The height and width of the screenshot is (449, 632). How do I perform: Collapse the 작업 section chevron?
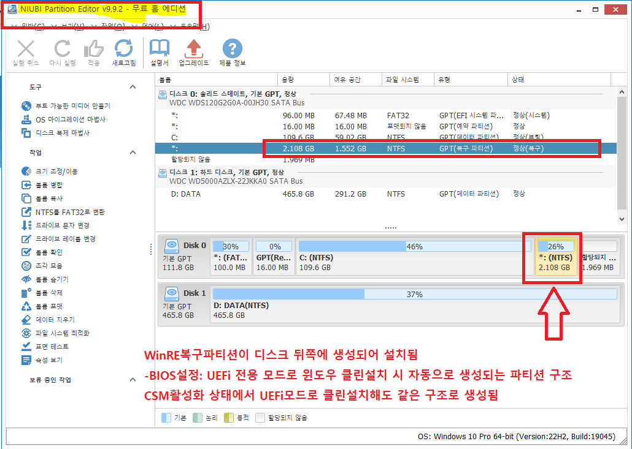[133, 153]
